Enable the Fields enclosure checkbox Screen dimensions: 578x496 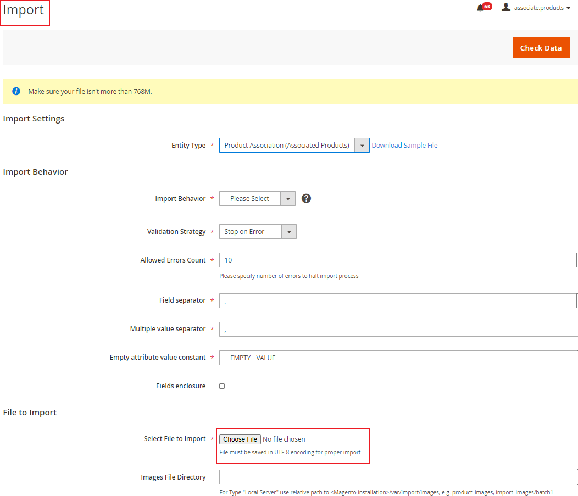222,386
